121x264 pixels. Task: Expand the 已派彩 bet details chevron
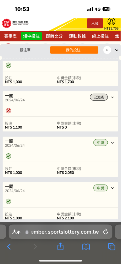point(112,97)
